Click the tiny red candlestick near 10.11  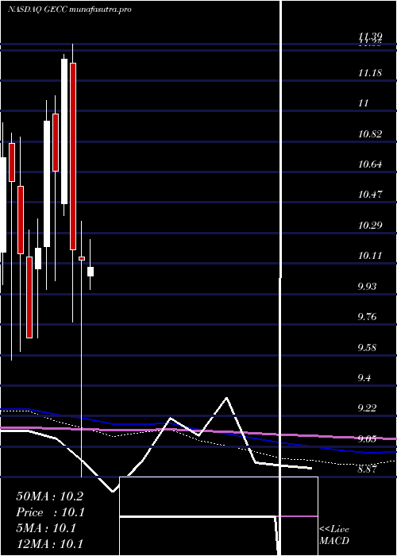coord(82,258)
